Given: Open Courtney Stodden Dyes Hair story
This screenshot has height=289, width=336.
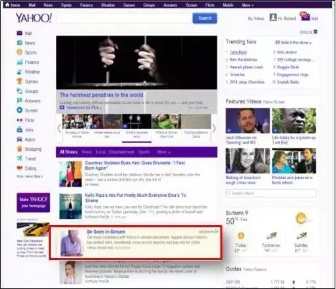Looking at the screenshot, I should [x=135, y=165].
